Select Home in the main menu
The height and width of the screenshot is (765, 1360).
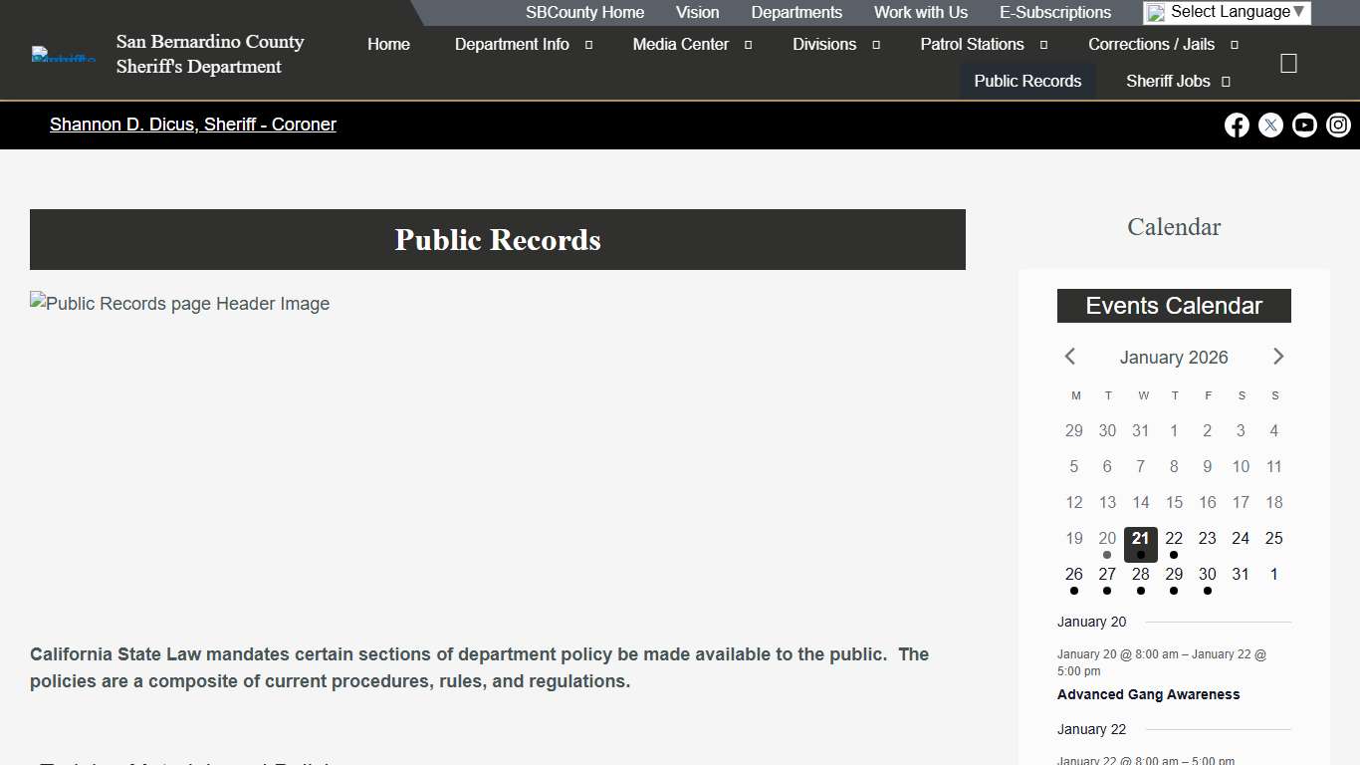coord(388,44)
